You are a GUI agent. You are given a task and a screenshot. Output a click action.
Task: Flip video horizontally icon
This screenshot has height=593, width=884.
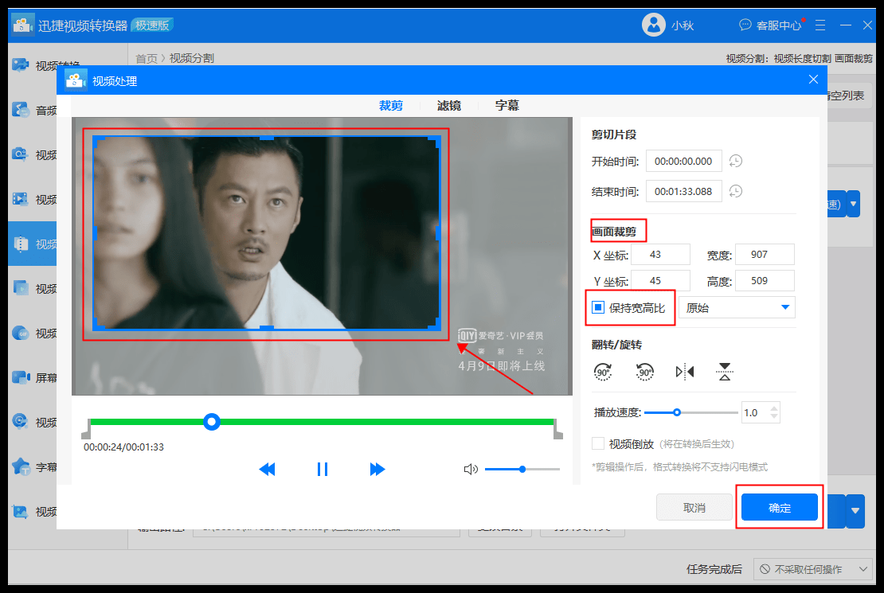pos(685,371)
